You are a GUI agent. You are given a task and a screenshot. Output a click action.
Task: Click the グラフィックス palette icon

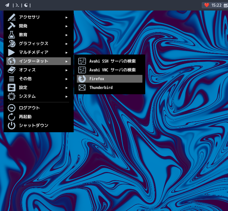12,44
